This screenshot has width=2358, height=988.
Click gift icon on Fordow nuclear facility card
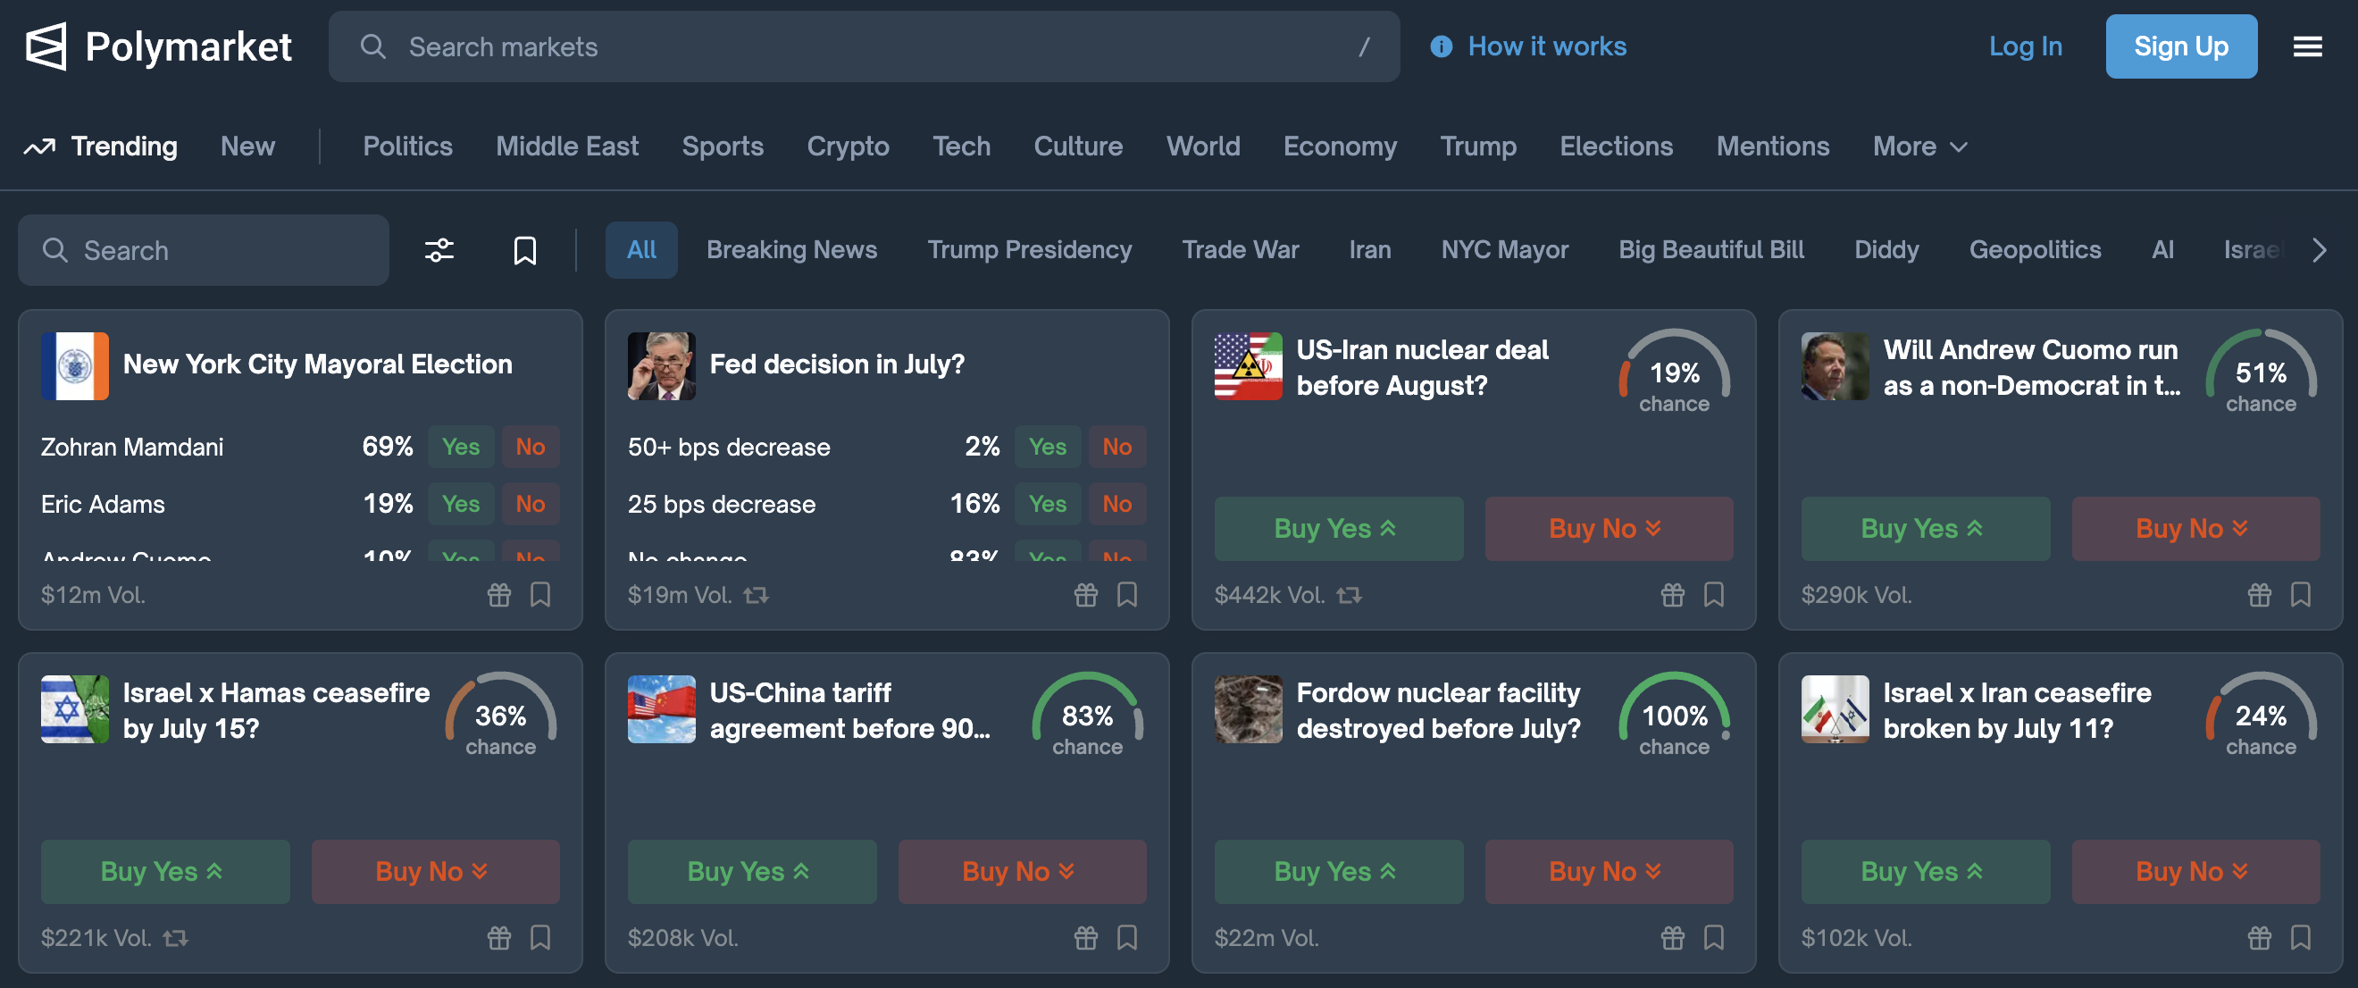(x=1672, y=938)
